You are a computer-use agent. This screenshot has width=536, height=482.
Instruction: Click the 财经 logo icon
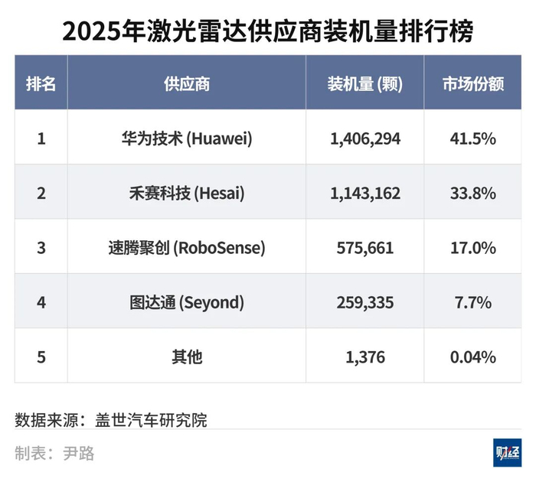point(507,453)
